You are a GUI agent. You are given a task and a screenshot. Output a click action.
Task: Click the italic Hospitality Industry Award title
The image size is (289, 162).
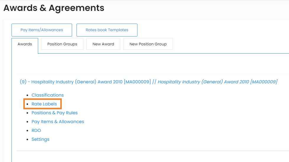tap(217, 82)
